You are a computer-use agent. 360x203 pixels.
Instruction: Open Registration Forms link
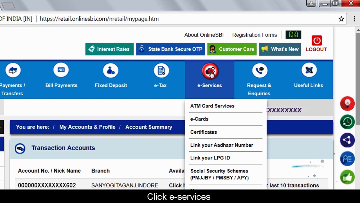tap(255, 35)
